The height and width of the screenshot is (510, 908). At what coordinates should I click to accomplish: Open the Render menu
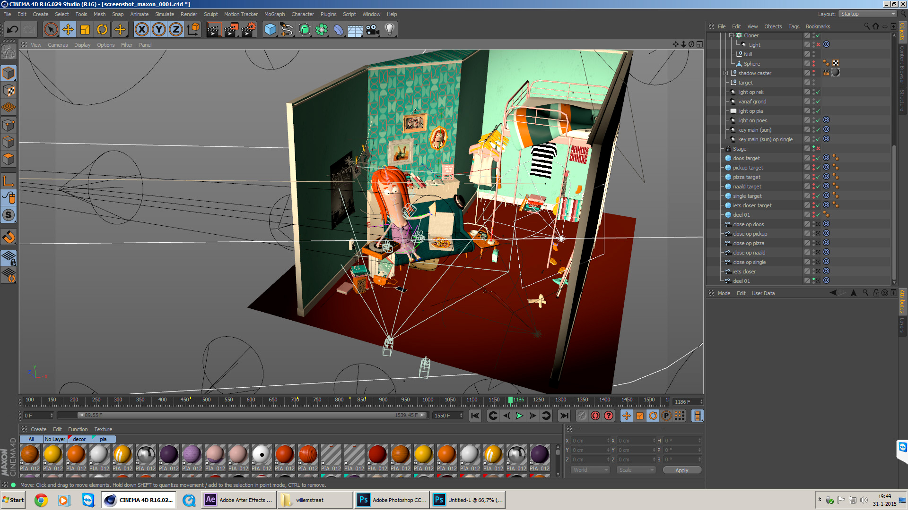(189, 14)
